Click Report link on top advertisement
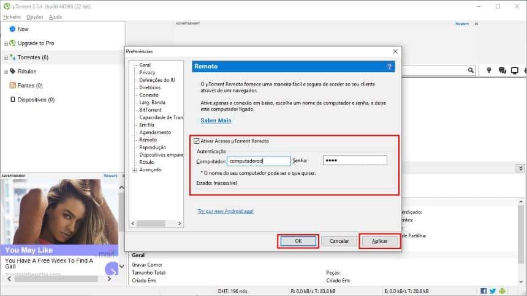 point(462,24)
